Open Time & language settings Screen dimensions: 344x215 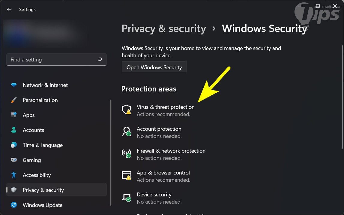[x=43, y=145]
